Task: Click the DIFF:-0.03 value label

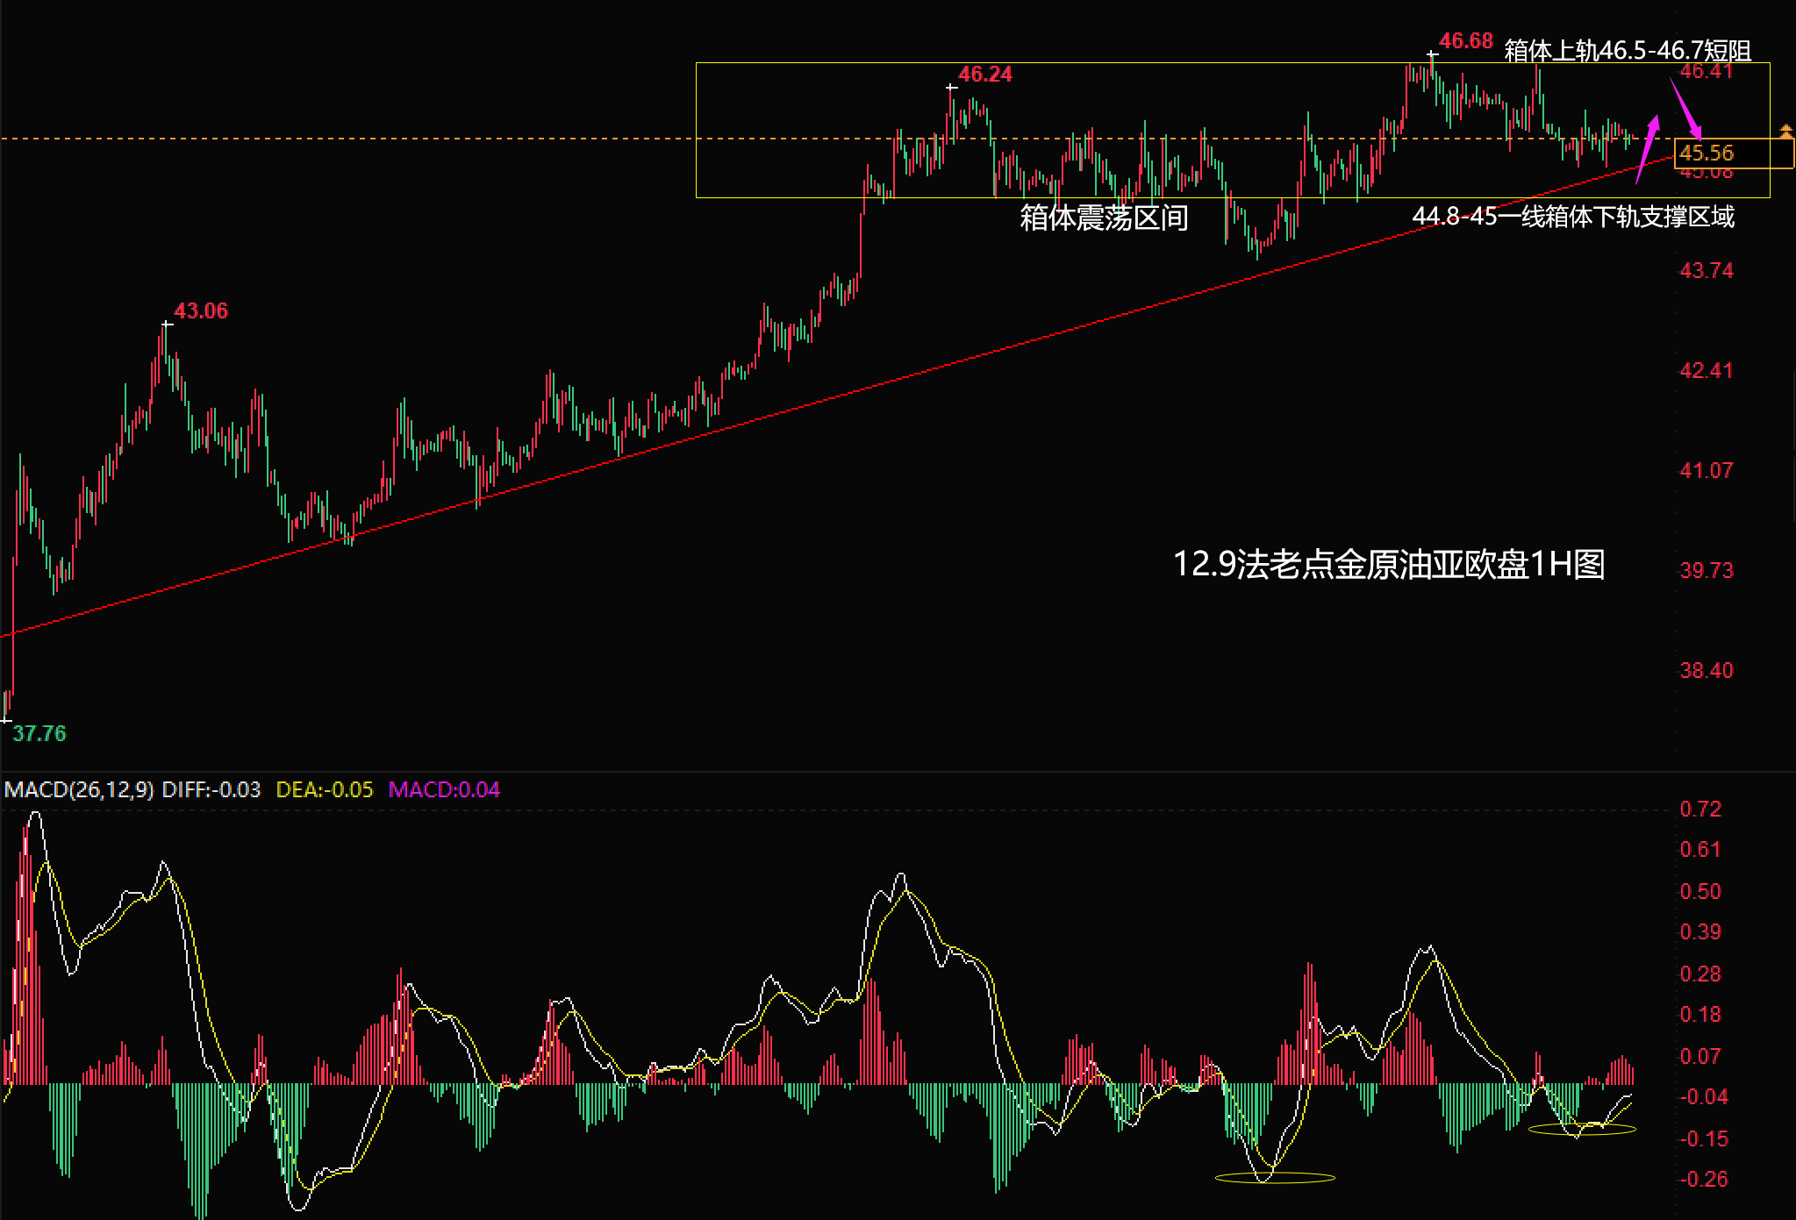Action: tap(211, 789)
